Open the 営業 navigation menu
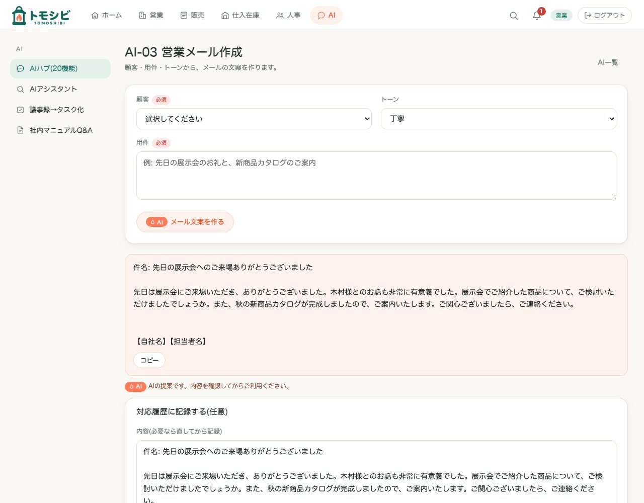Screen dimensions: 644x503 [x=151, y=16]
